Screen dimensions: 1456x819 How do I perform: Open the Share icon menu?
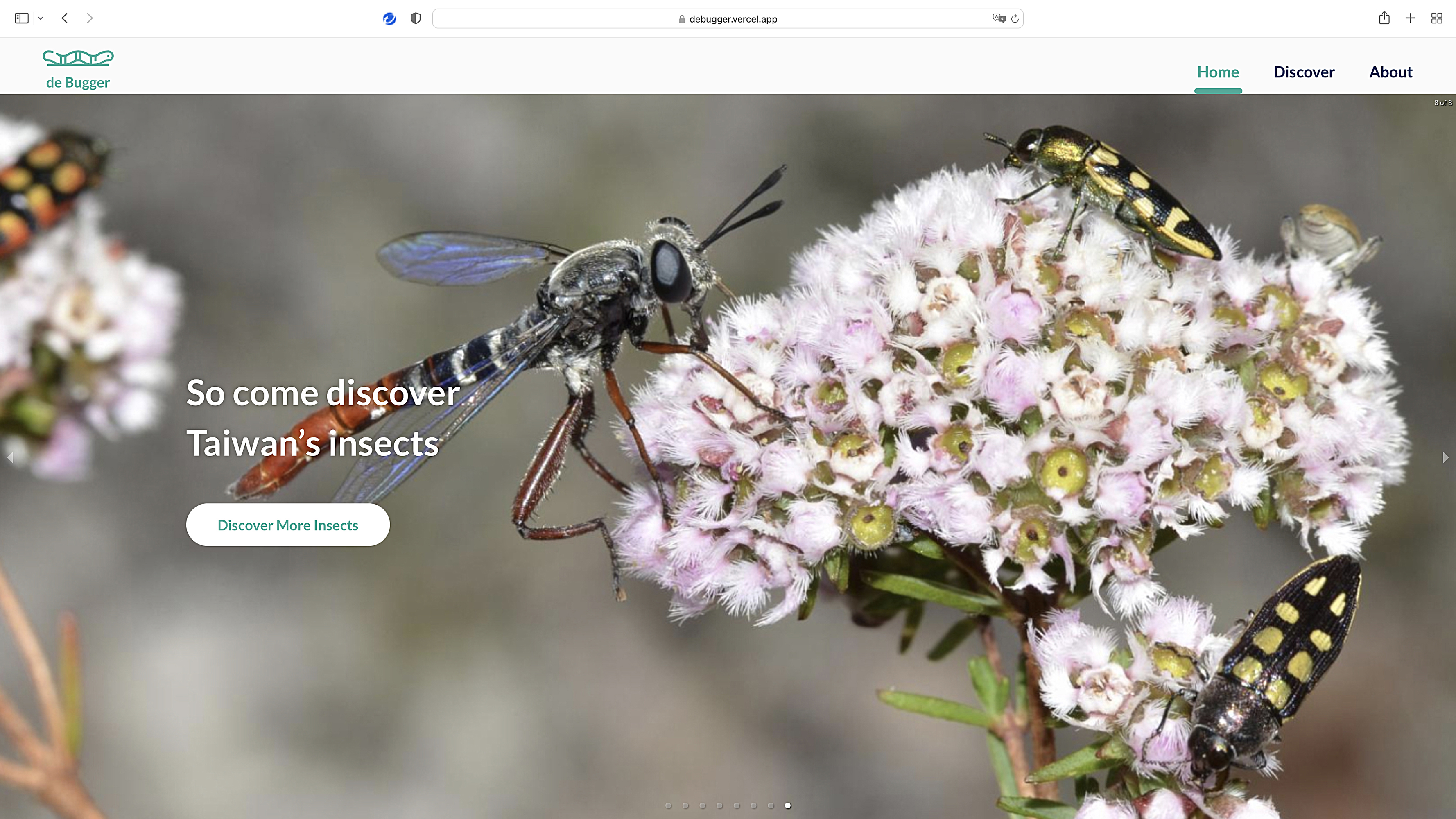(1384, 18)
